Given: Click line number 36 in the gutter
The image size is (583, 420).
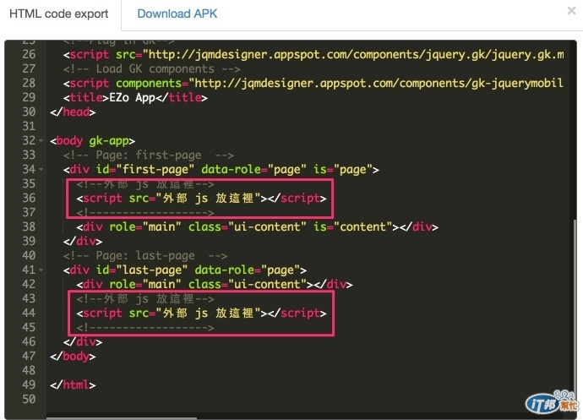Looking at the screenshot, I should [x=29, y=198].
